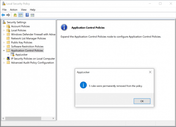
Task: Open the Help menu
Action: 33,10
